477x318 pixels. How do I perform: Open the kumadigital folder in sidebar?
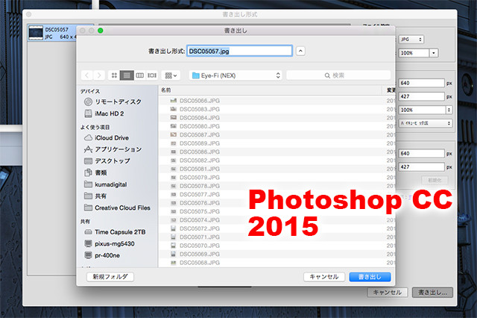point(116,184)
